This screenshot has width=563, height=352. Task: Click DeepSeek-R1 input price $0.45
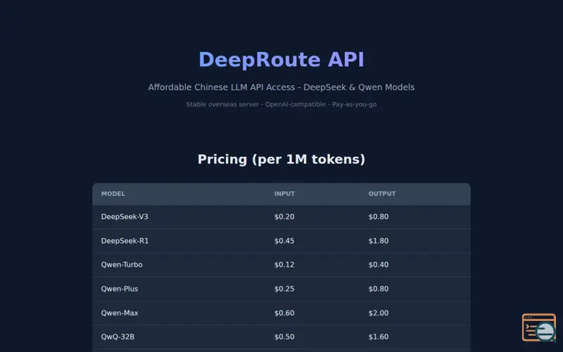(284, 241)
